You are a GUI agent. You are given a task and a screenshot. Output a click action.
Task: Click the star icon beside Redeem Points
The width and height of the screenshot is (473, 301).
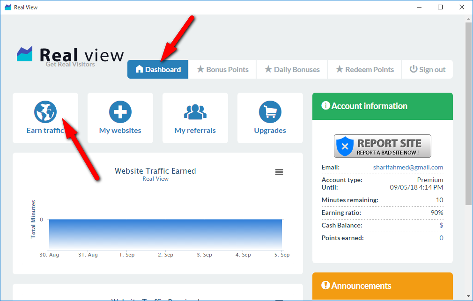(340, 69)
